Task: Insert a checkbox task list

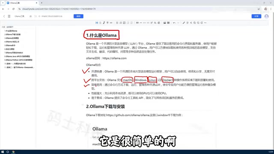Action: point(124,23)
